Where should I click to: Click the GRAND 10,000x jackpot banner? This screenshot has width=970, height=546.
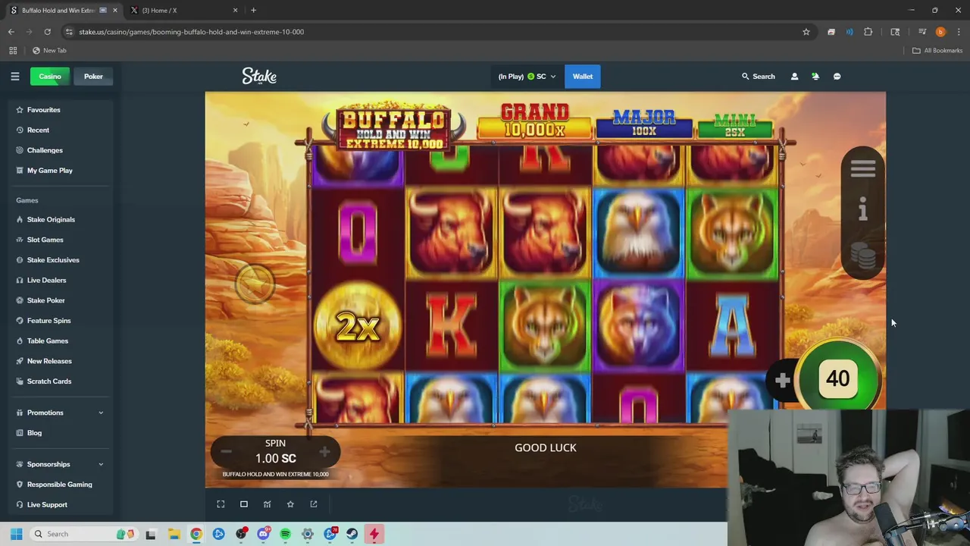(x=534, y=121)
